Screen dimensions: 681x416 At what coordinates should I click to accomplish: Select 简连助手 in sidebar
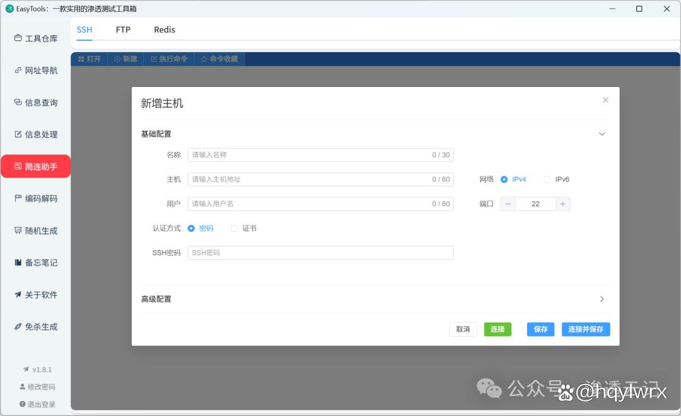tap(35, 166)
